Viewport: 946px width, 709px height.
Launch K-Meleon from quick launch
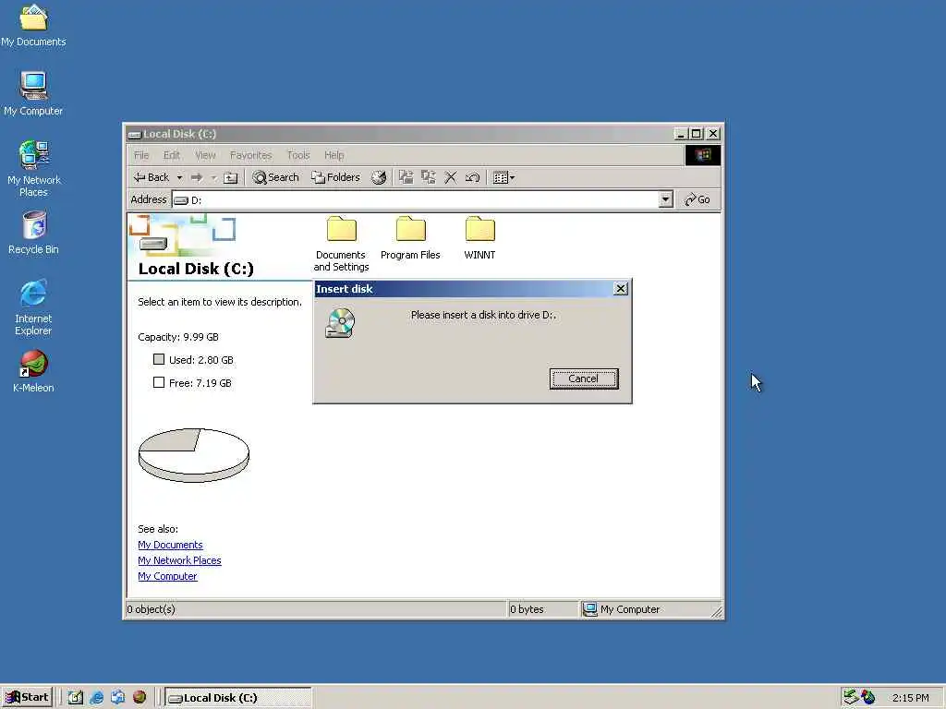click(x=139, y=698)
